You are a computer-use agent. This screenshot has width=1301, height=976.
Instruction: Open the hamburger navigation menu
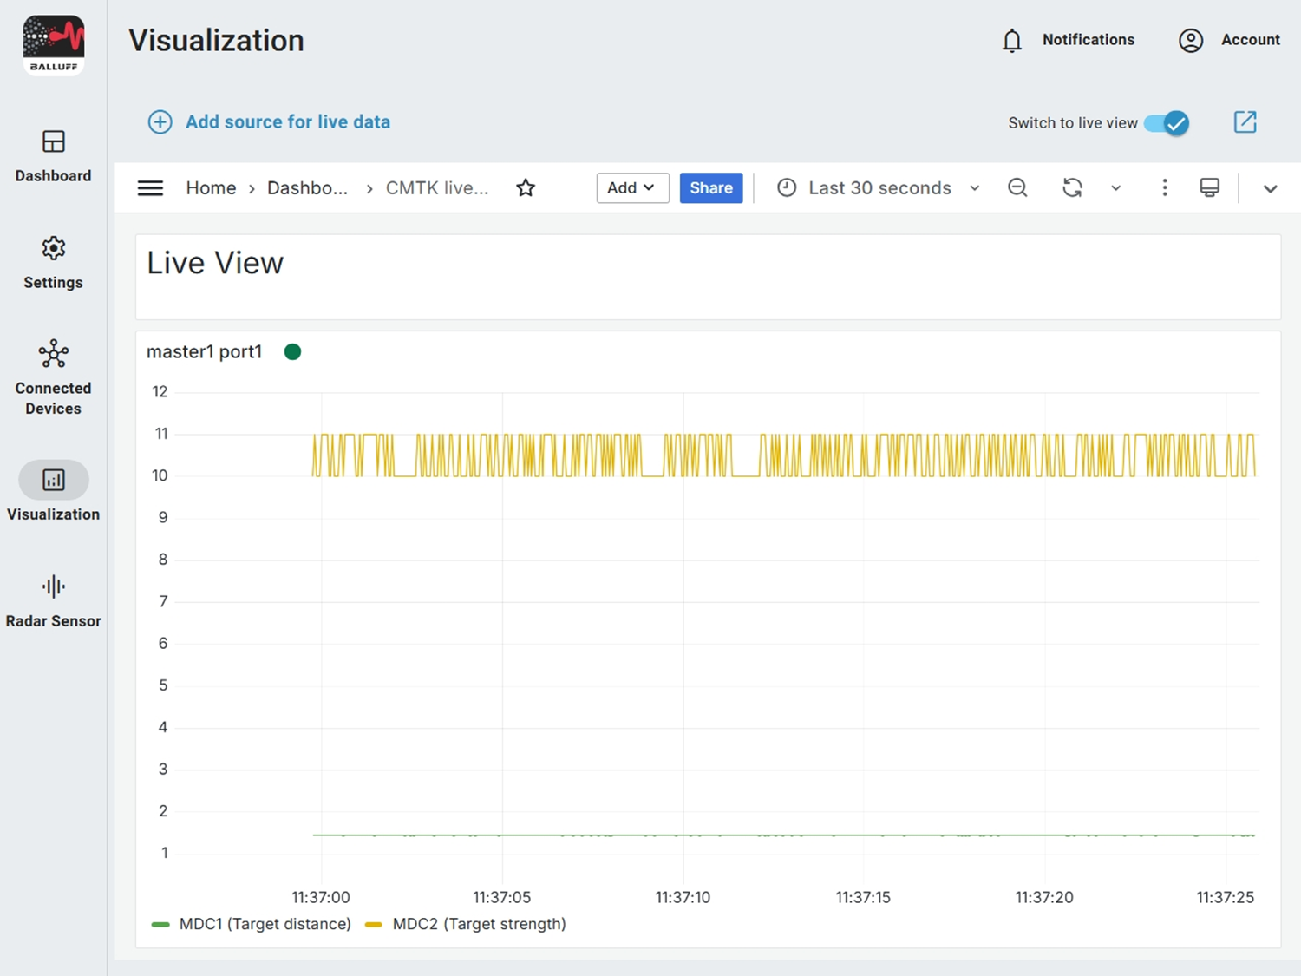pos(150,188)
